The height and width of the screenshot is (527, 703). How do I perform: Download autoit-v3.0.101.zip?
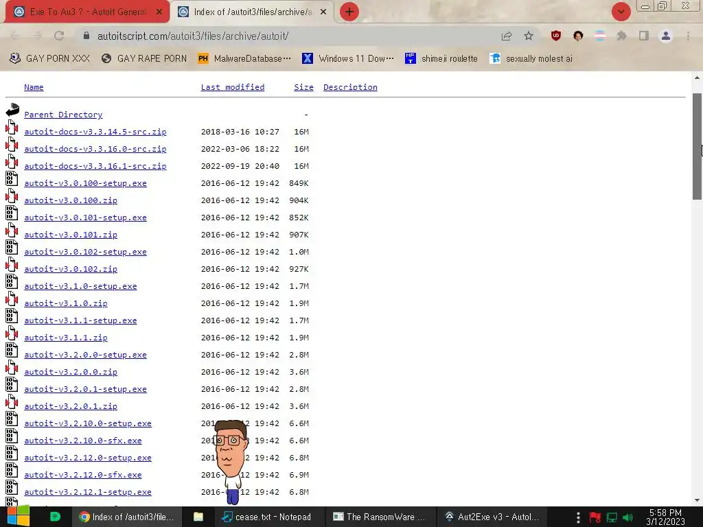pos(71,235)
